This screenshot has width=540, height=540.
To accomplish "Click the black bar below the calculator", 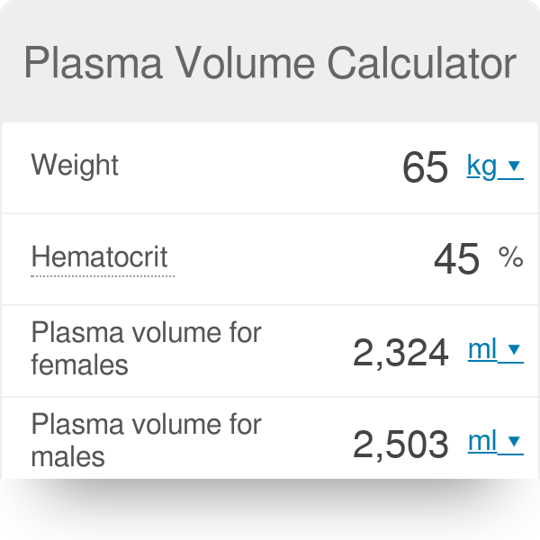I will [x=270, y=509].
